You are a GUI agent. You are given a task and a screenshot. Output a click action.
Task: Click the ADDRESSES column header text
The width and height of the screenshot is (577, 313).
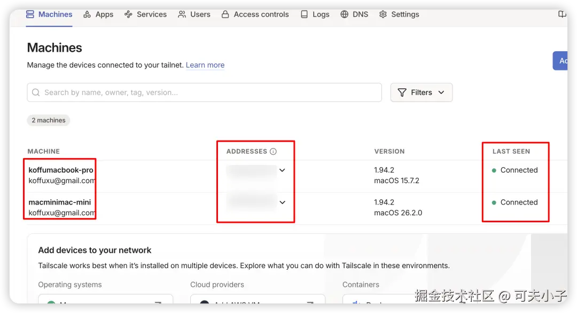click(x=246, y=152)
